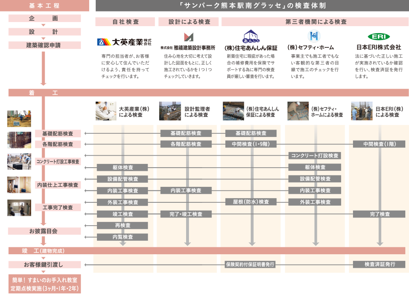Click the 検査済証発行 box
Image resolution: width=409 pixels, height=298 pixels.
click(379, 264)
